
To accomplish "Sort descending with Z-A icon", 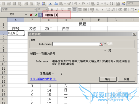I will point(111,4).
